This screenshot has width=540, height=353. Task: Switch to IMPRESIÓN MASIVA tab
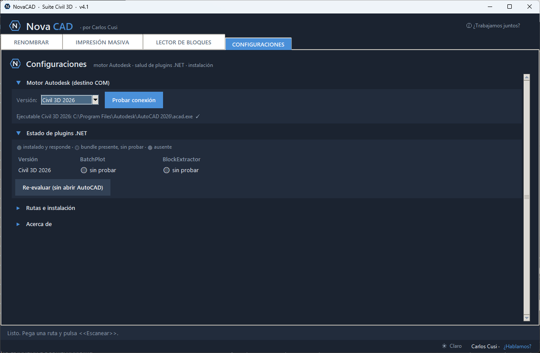click(102, 43)
